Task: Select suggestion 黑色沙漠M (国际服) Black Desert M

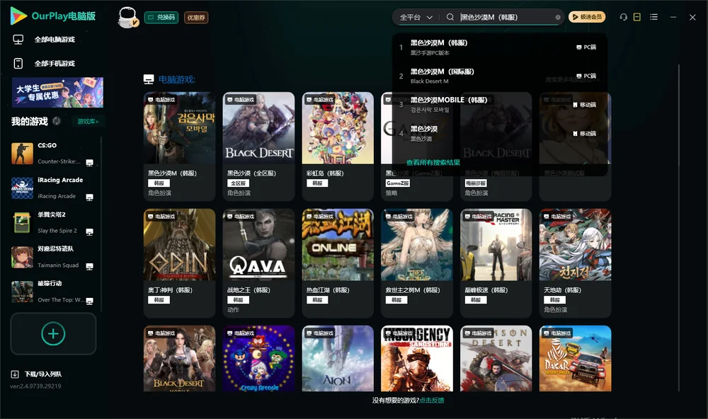Action: pos(499,76)
